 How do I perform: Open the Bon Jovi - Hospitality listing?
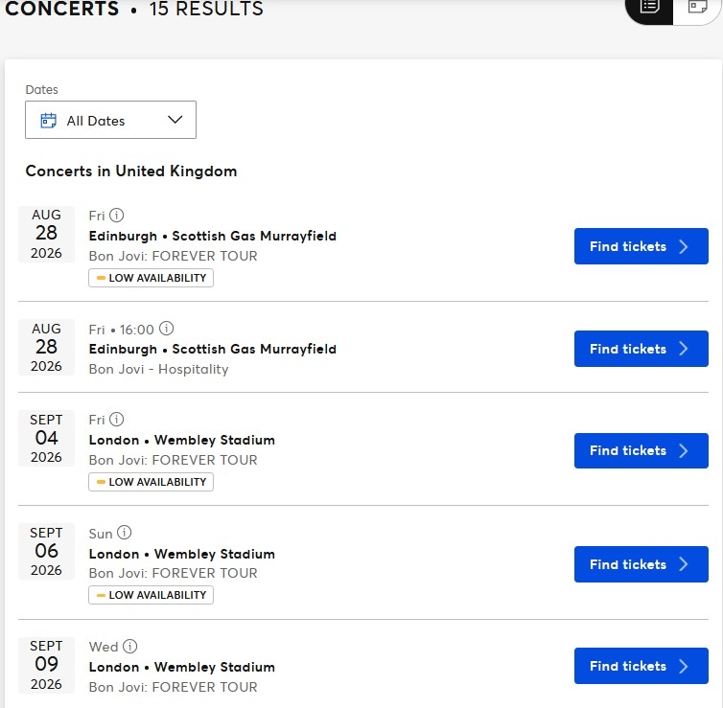(158, 369)
